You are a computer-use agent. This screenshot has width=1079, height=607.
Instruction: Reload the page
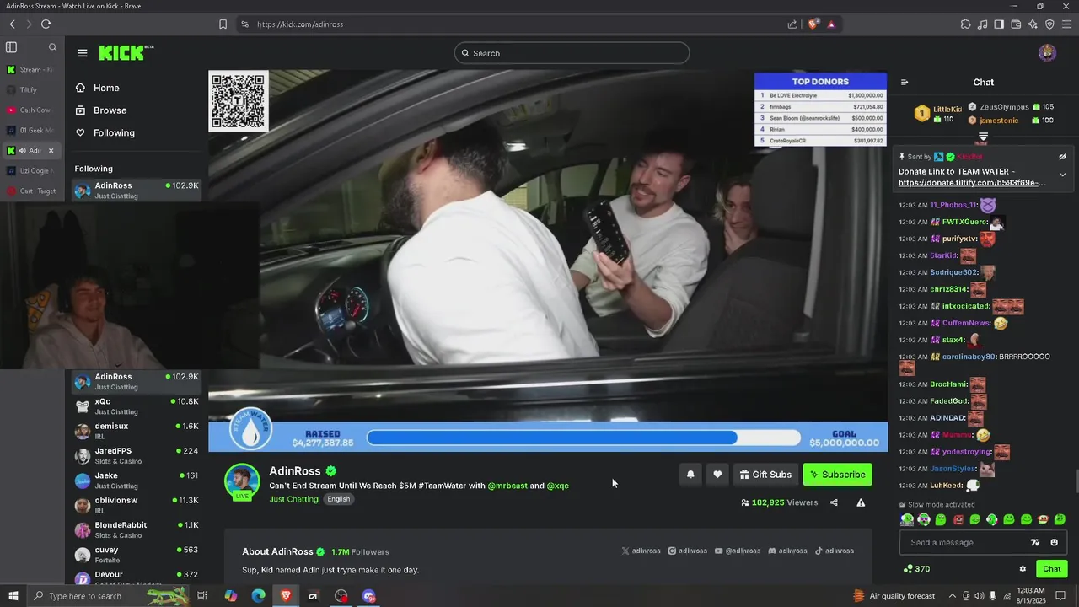pyautogui.click(x=46, y=24)
